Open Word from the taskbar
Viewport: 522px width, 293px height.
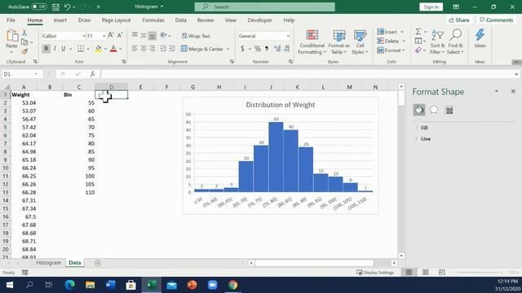click(110, 285)
